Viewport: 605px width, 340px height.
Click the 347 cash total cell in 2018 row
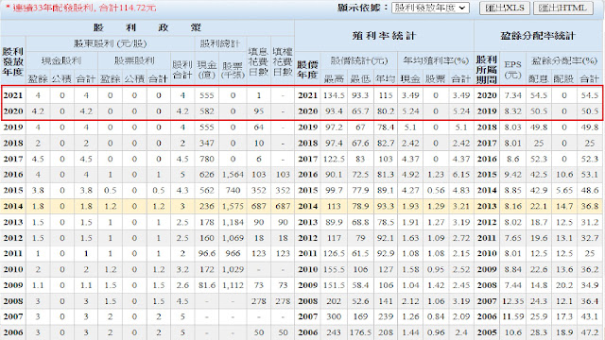207,143
